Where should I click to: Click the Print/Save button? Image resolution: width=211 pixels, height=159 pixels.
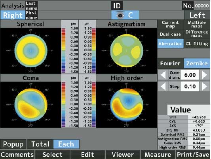(193, 155)
